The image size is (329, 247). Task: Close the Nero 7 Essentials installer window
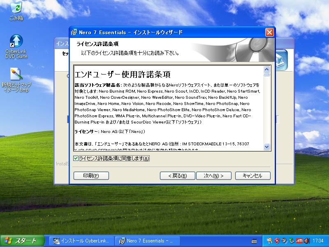pyautogui.click(x=270, y=33)
